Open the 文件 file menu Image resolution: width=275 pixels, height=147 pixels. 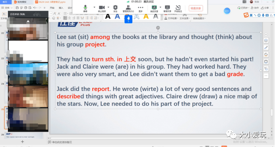click(x=7, y=8)
